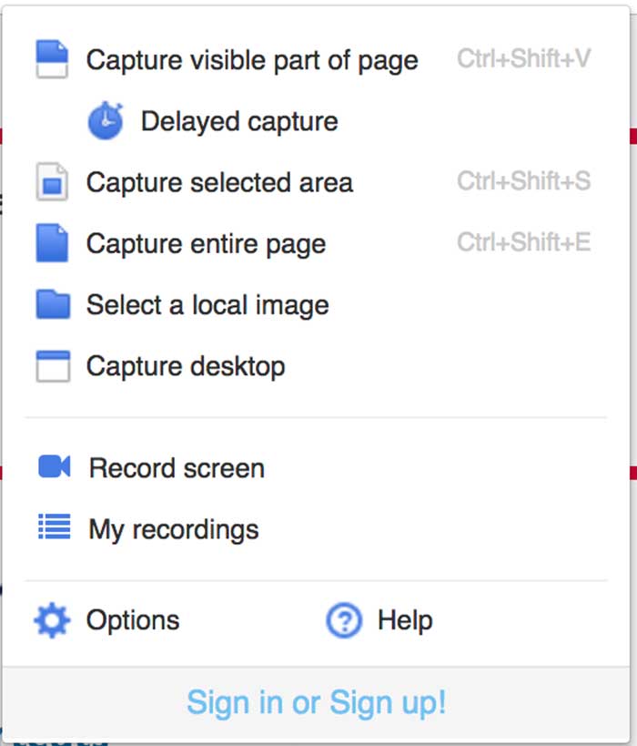Click the delayed capture timer icon

[x=105, y=121]
